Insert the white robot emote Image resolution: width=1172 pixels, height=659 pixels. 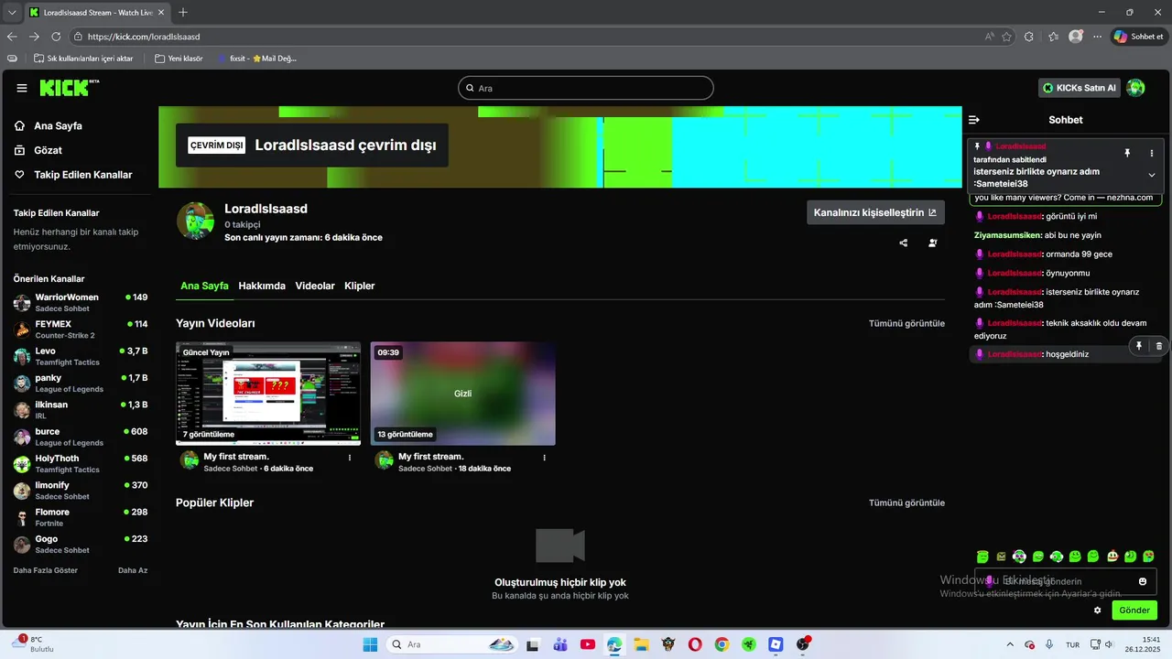click(1112, 556)
